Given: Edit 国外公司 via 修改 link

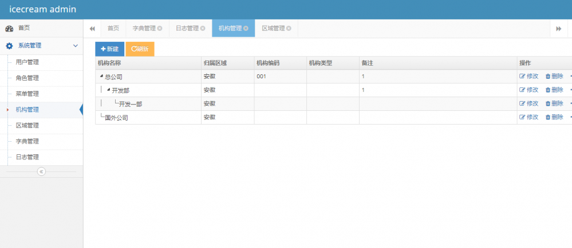Looking at the screenshot, I should [x=529, y=117].
